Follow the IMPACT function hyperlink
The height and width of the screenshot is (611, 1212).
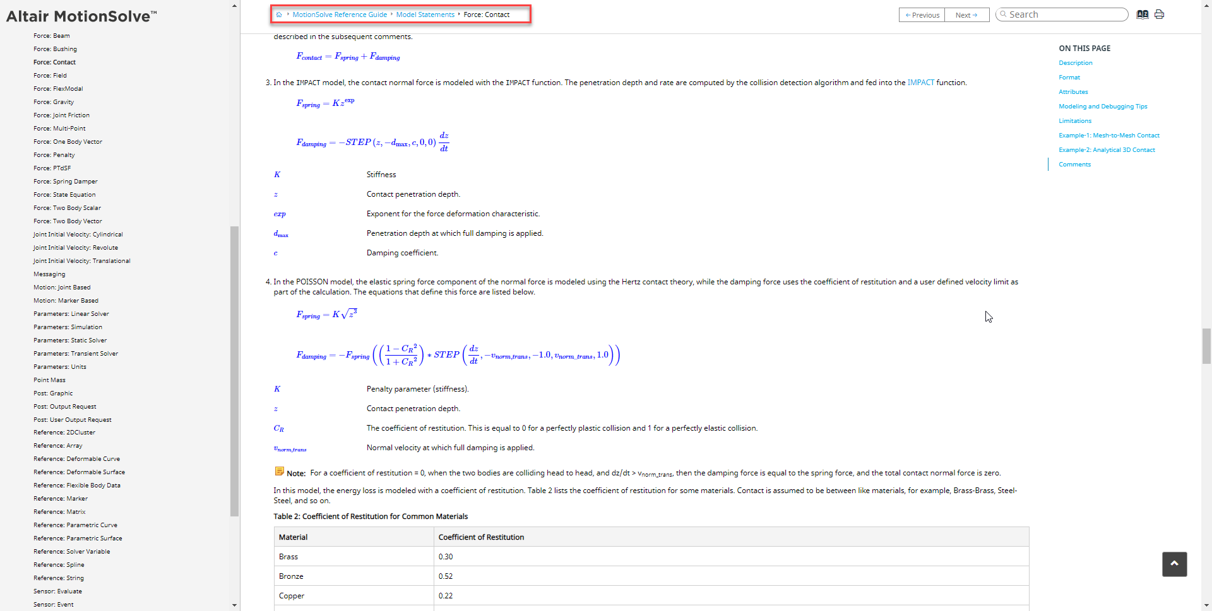pos(920,83)
